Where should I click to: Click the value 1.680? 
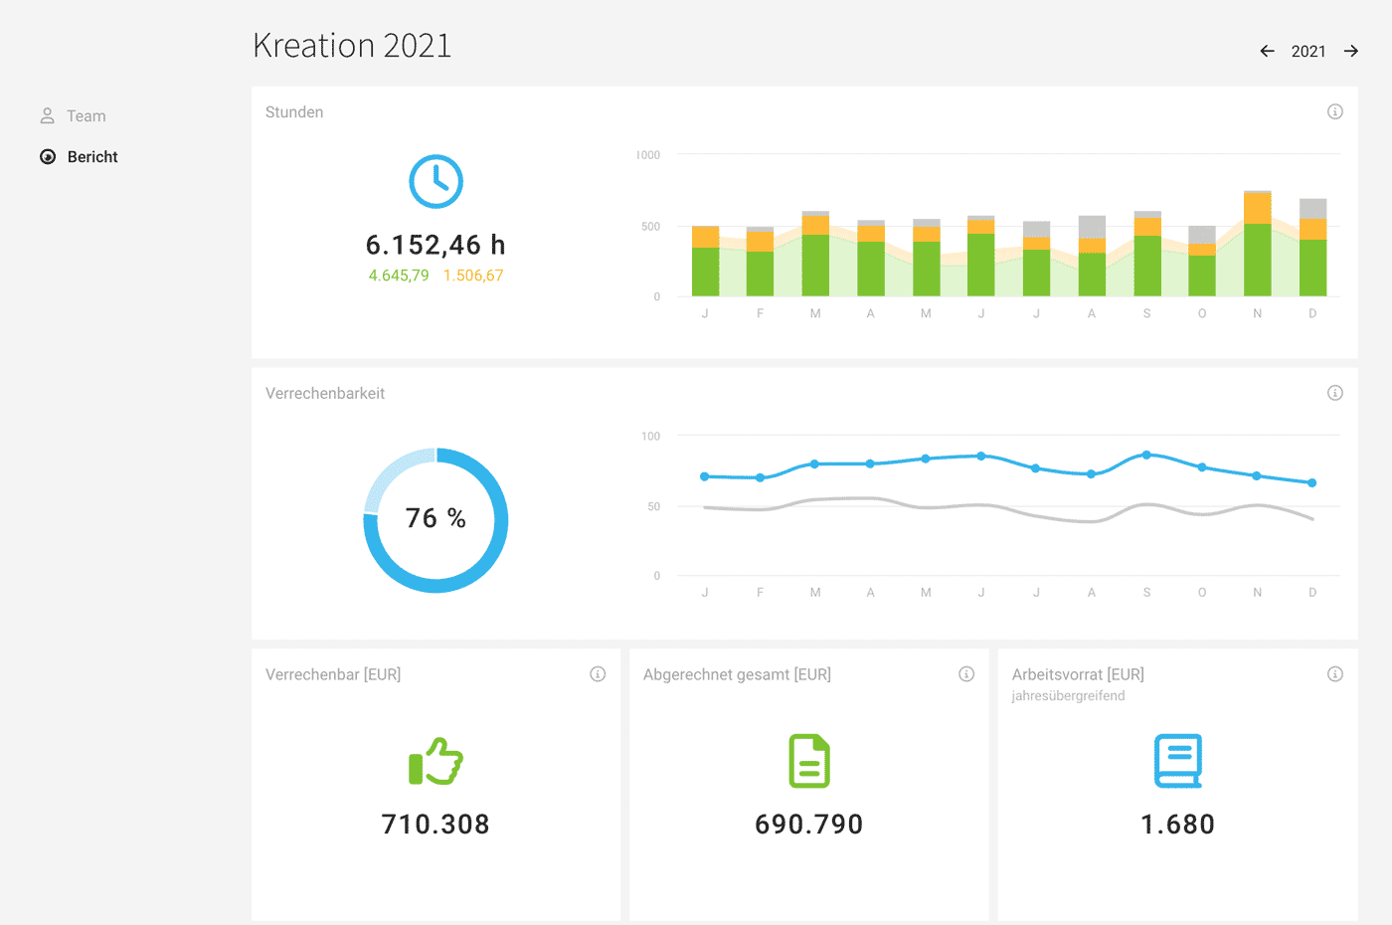point(1178,825)
